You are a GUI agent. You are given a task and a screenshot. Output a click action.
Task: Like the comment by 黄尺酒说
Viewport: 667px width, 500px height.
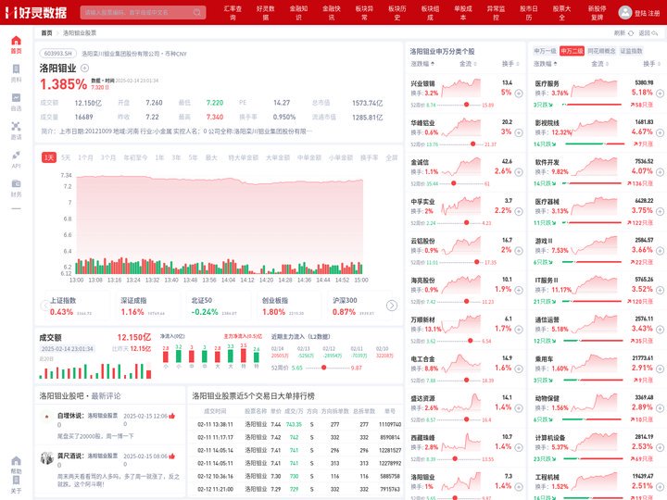(172, 456)
